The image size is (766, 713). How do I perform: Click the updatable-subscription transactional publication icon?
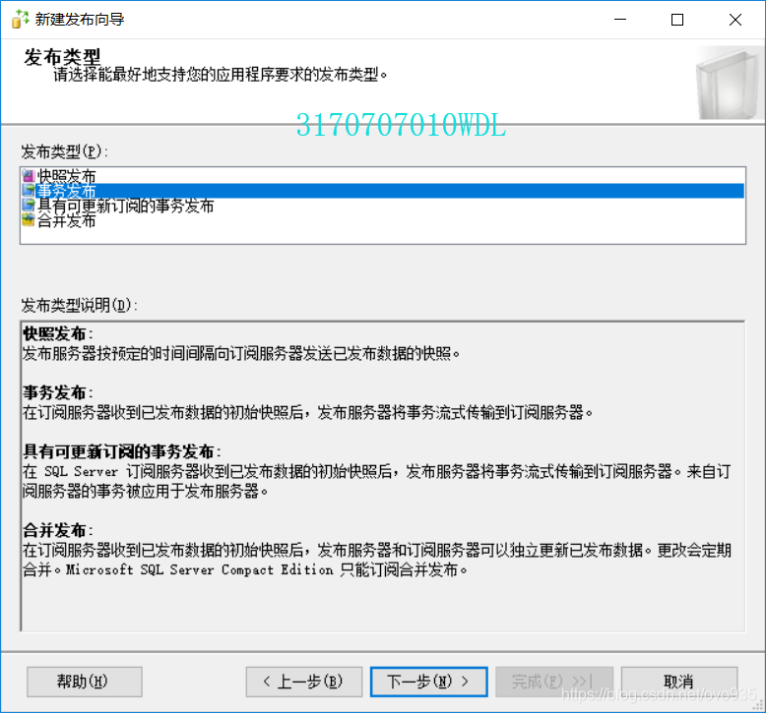click(x=29, y=205)
